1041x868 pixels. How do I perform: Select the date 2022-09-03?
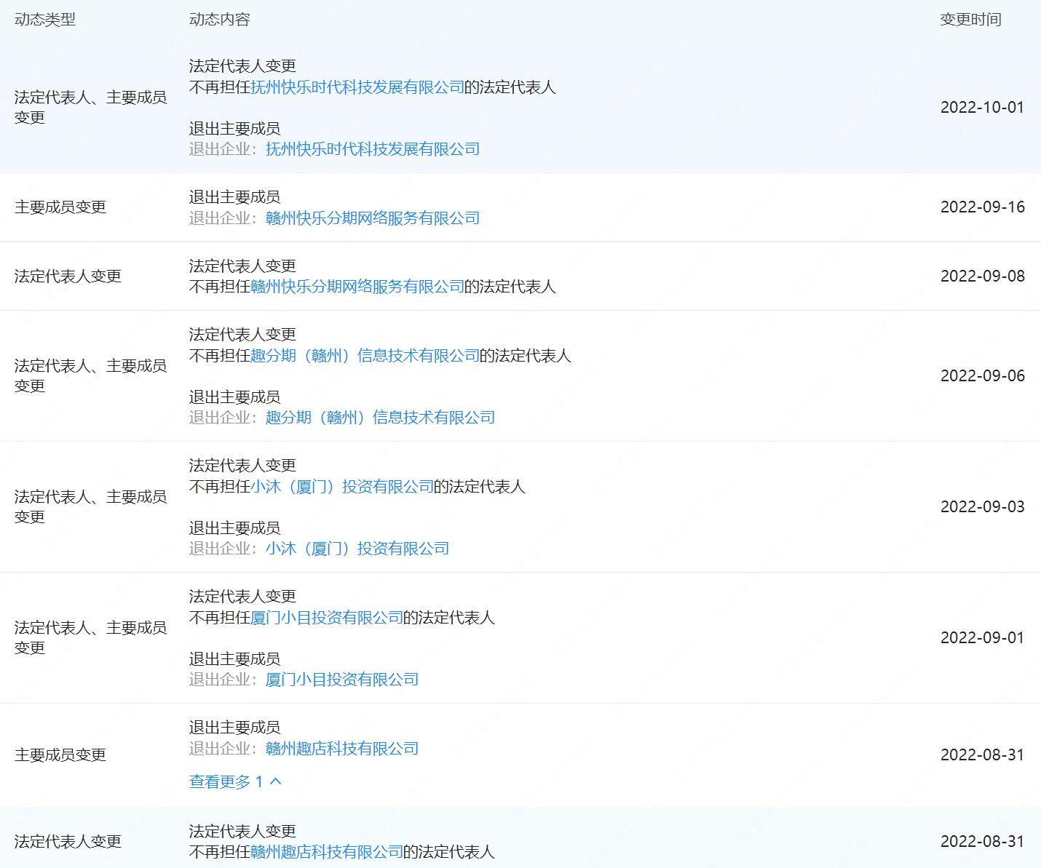(982, 507)
